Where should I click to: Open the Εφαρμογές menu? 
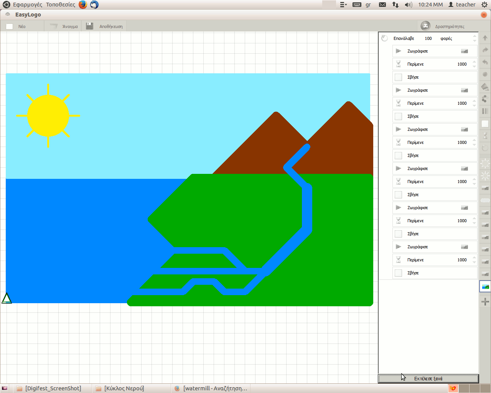(27, 5)
